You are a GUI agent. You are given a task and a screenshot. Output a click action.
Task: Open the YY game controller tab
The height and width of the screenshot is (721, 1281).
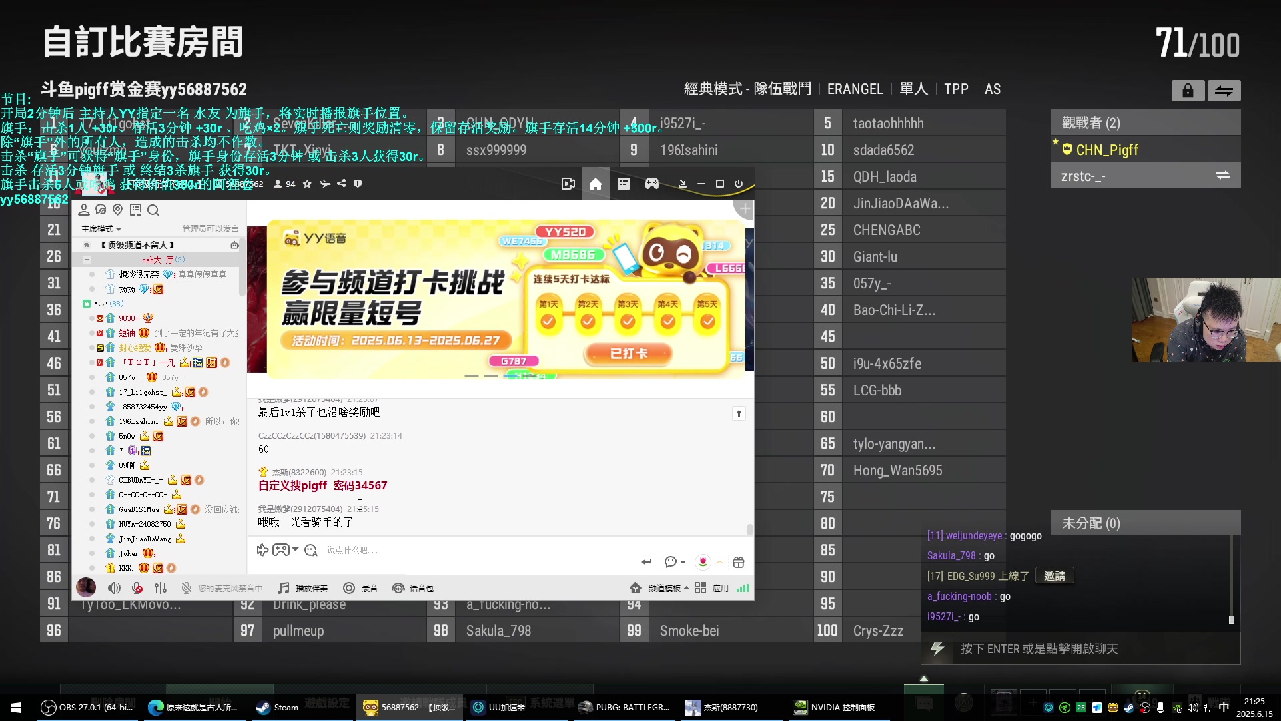point(652,184)
